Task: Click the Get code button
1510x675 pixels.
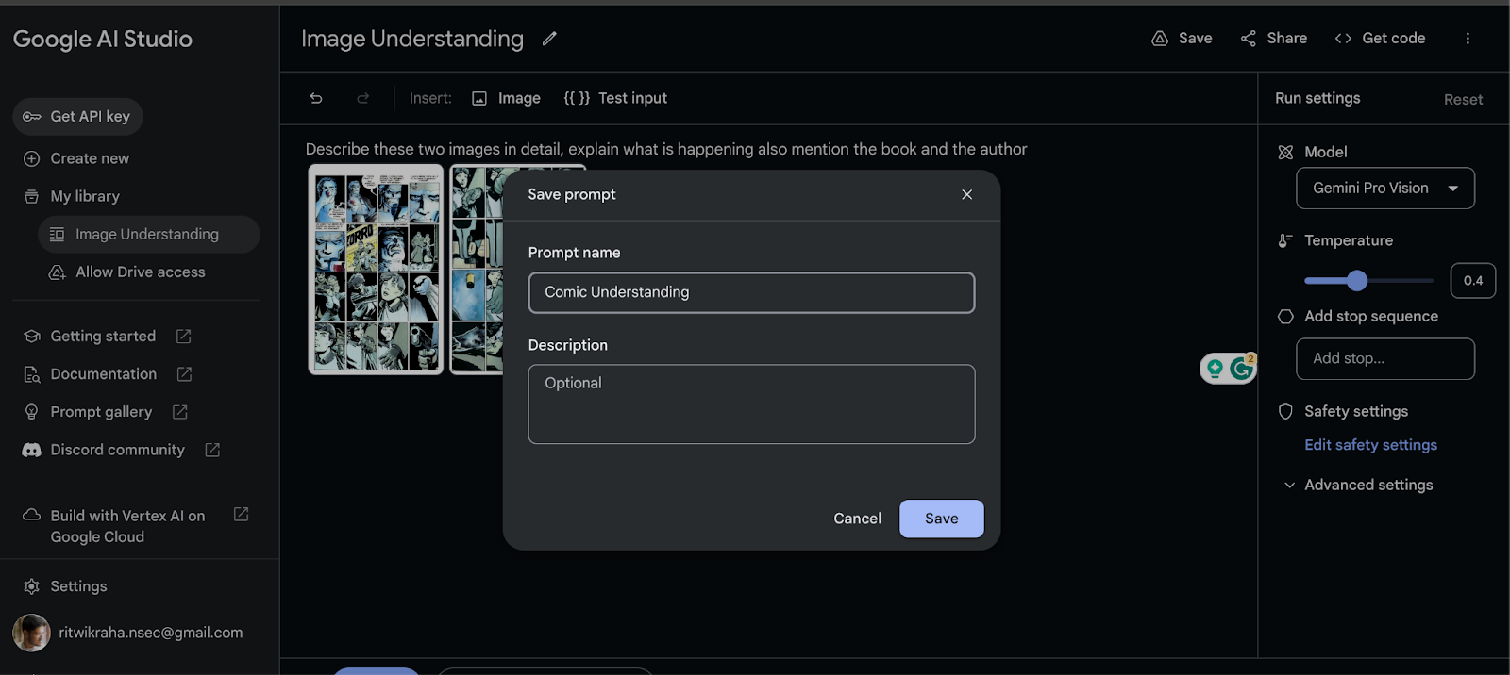Action: [1380, 39]
